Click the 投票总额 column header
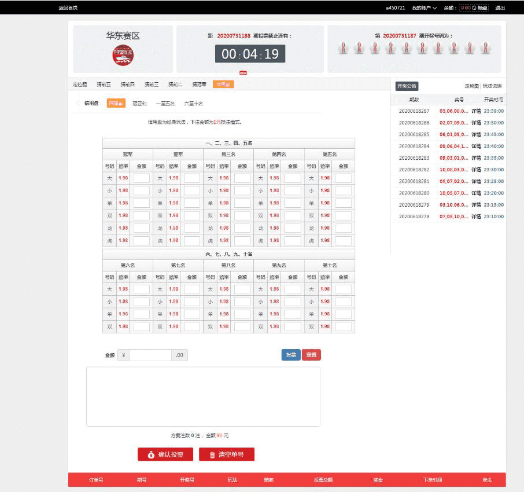Image resolution: width=524 pixels, height=492 pixels. (323, 480)
